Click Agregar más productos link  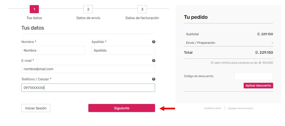click(x=240, y=108)
